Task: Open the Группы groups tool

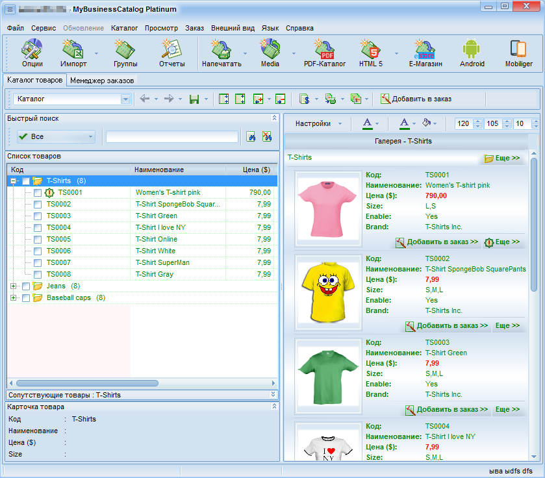Action: (125, 53)
